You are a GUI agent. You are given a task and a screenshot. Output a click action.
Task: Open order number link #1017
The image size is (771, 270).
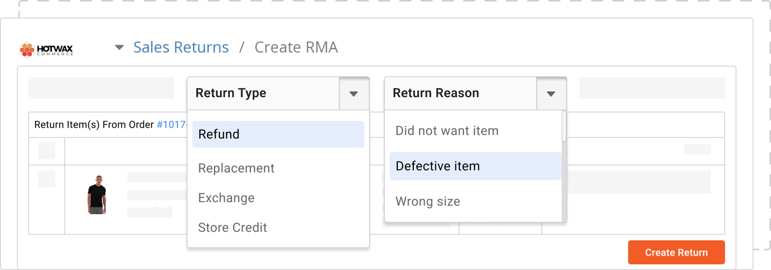click(x=171, y=125)
